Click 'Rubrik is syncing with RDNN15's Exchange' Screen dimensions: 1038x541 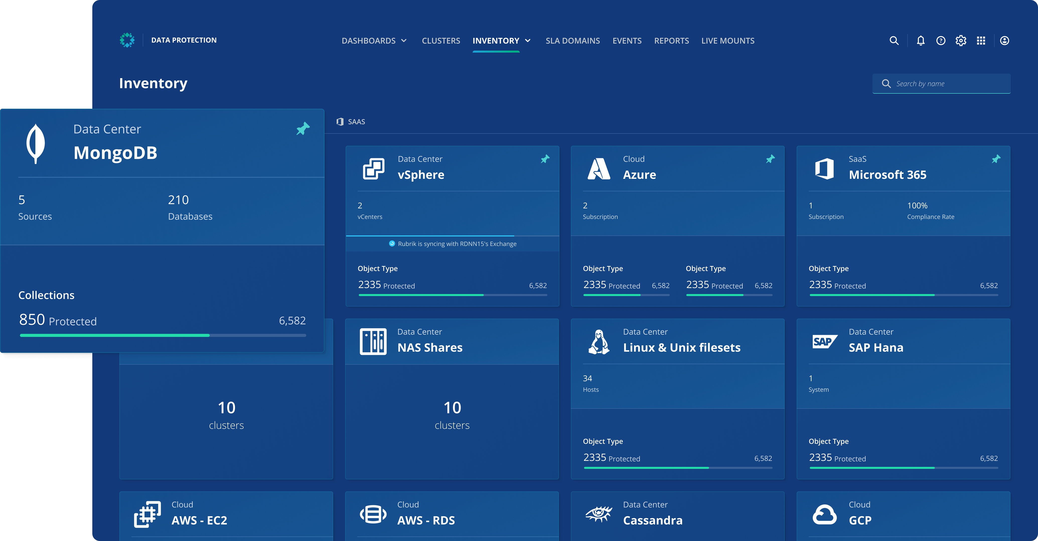click(x=457, y=243)
